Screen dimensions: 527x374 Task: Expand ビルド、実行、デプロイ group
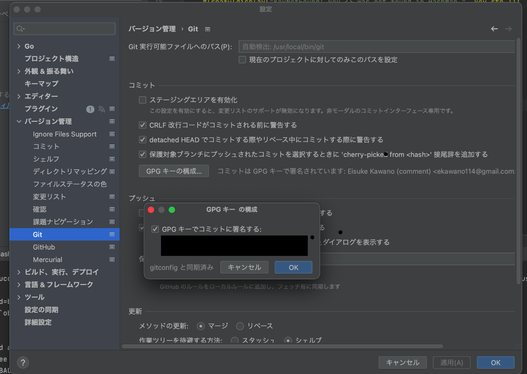[19, 272]
